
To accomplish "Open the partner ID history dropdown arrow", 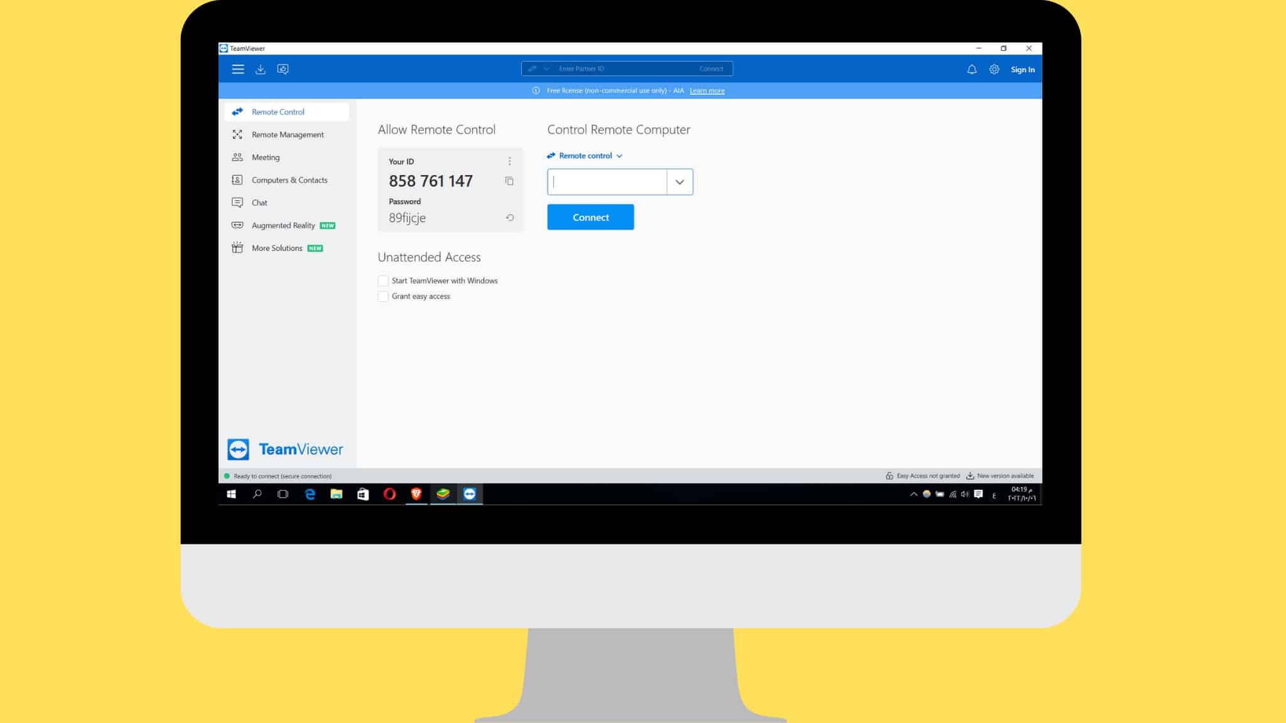I will pyautogui.click(x=679, y=182).
